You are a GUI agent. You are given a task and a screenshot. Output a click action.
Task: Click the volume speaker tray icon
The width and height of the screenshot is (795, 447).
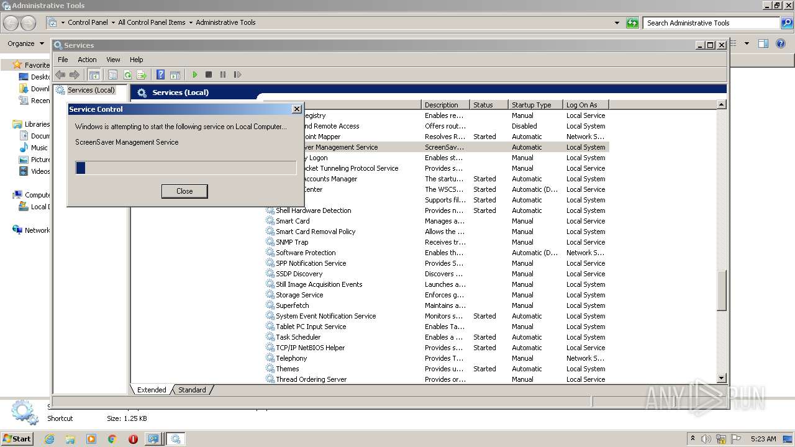(x=707, y=439)
